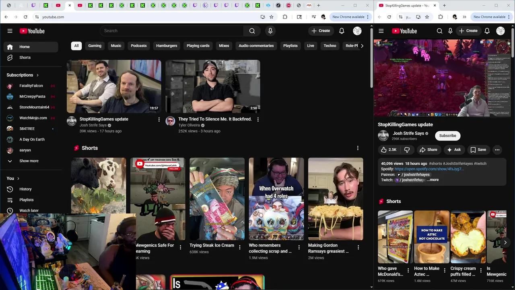Screen dimensions: 515x290
Task: Open options for Making Gordon Ramsays greasiest short
Action: click(358, 247)
